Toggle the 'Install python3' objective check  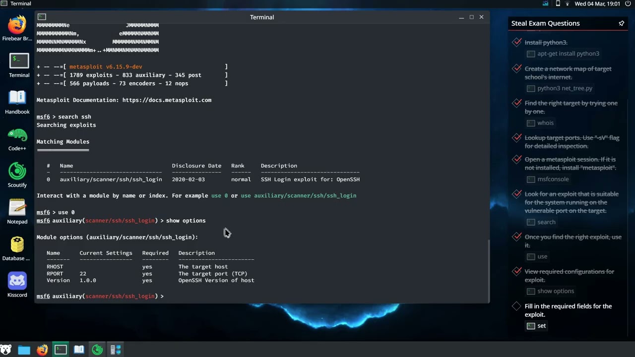point(517,42)
